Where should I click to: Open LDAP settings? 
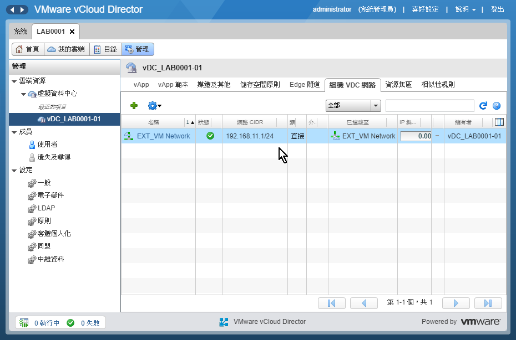(47, 208)
